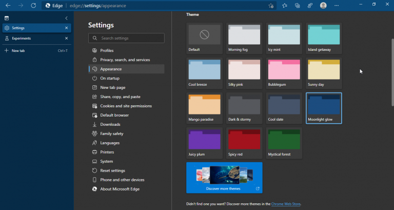Select the Mango paradise theme
Screen dimensions: 394x210
tap(204, 108)
